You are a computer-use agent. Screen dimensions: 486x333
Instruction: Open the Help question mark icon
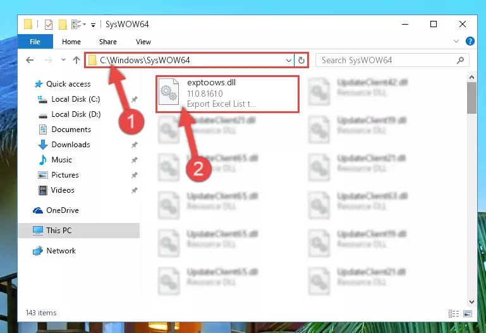[470, 41]
